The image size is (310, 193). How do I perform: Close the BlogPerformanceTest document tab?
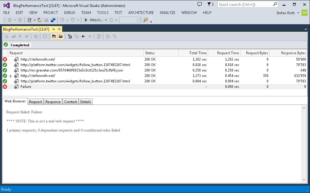point(59,29)
